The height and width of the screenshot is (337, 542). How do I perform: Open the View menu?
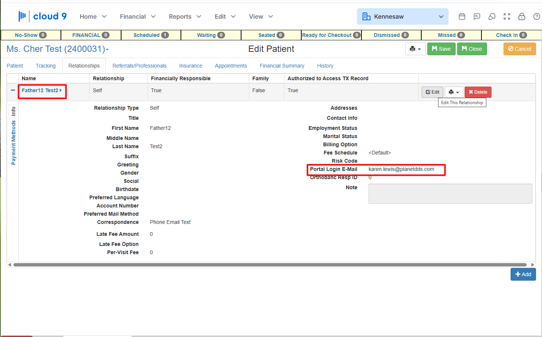(261, 16)
